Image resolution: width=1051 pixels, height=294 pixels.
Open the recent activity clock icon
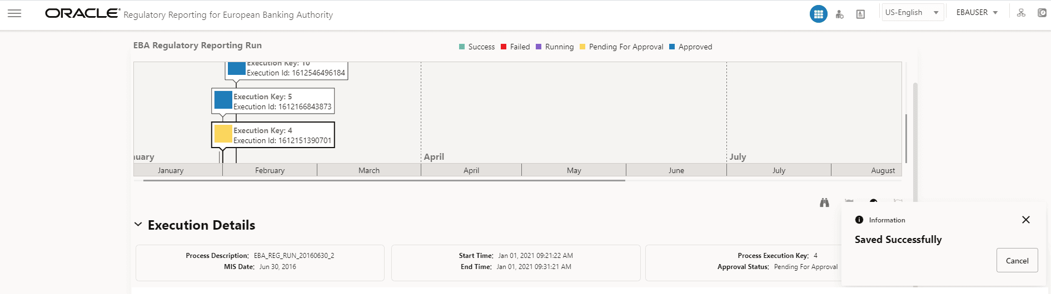pos(1042,13)
